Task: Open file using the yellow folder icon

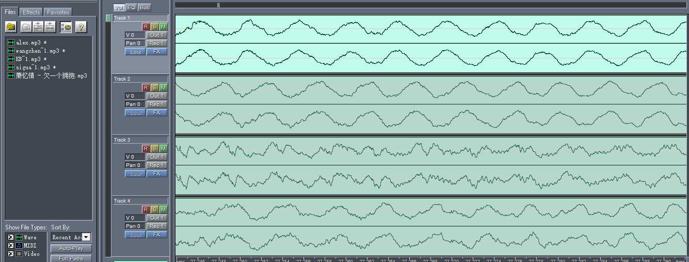Action: click(11, 27)
